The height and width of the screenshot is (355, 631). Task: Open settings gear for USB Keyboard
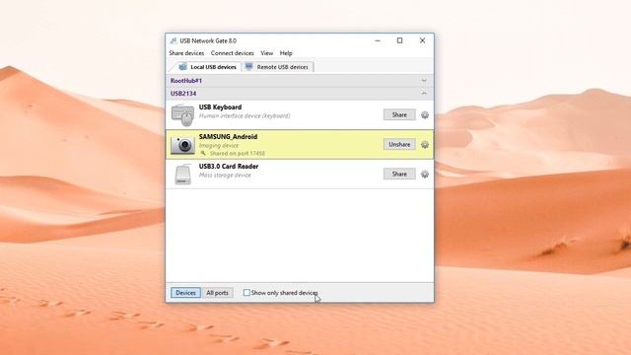click(425, 115)
